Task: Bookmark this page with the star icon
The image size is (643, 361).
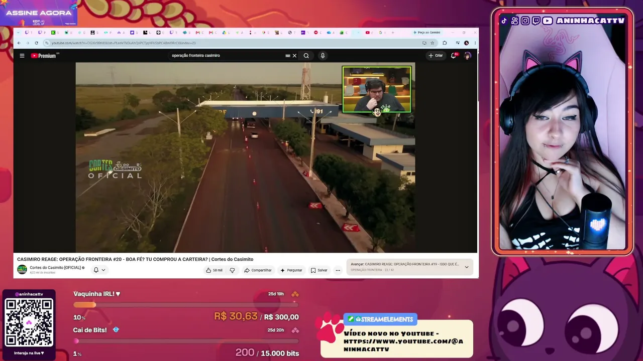Action: 432,43
